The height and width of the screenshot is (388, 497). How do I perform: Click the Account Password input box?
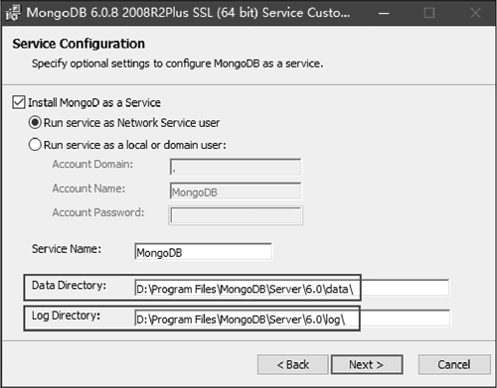coord(236,215)
